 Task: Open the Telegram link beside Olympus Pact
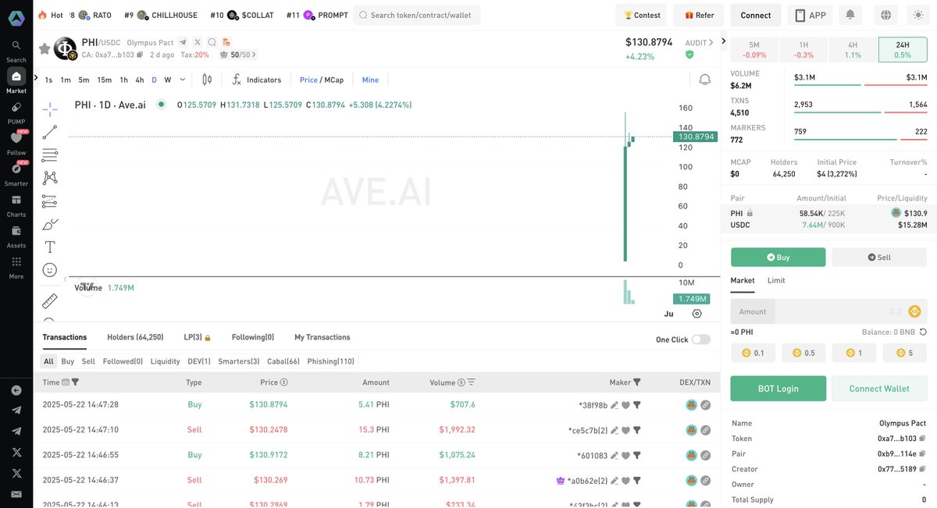pyautogui.click(x=183, y=42)
